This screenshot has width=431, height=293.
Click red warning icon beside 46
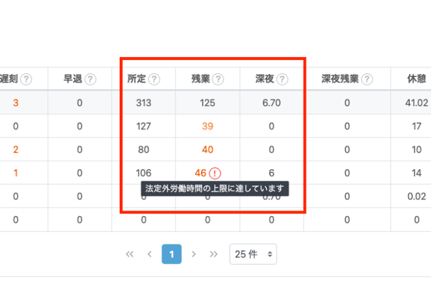tap(215, 173)
